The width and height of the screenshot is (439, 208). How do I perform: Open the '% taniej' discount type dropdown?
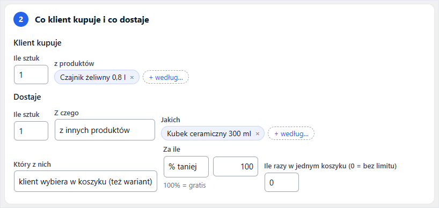tap(186, 167)
